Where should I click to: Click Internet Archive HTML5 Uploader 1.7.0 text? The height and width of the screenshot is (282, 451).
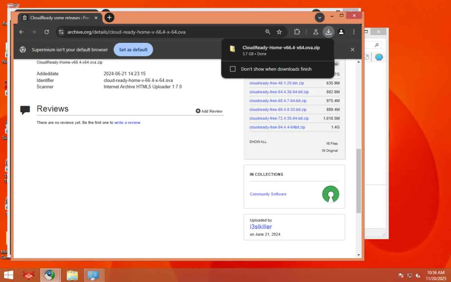143,87
